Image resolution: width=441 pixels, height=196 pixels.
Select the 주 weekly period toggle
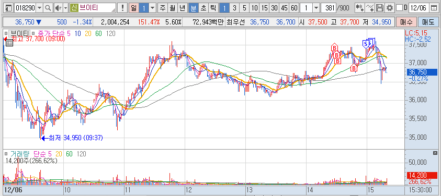162,8
